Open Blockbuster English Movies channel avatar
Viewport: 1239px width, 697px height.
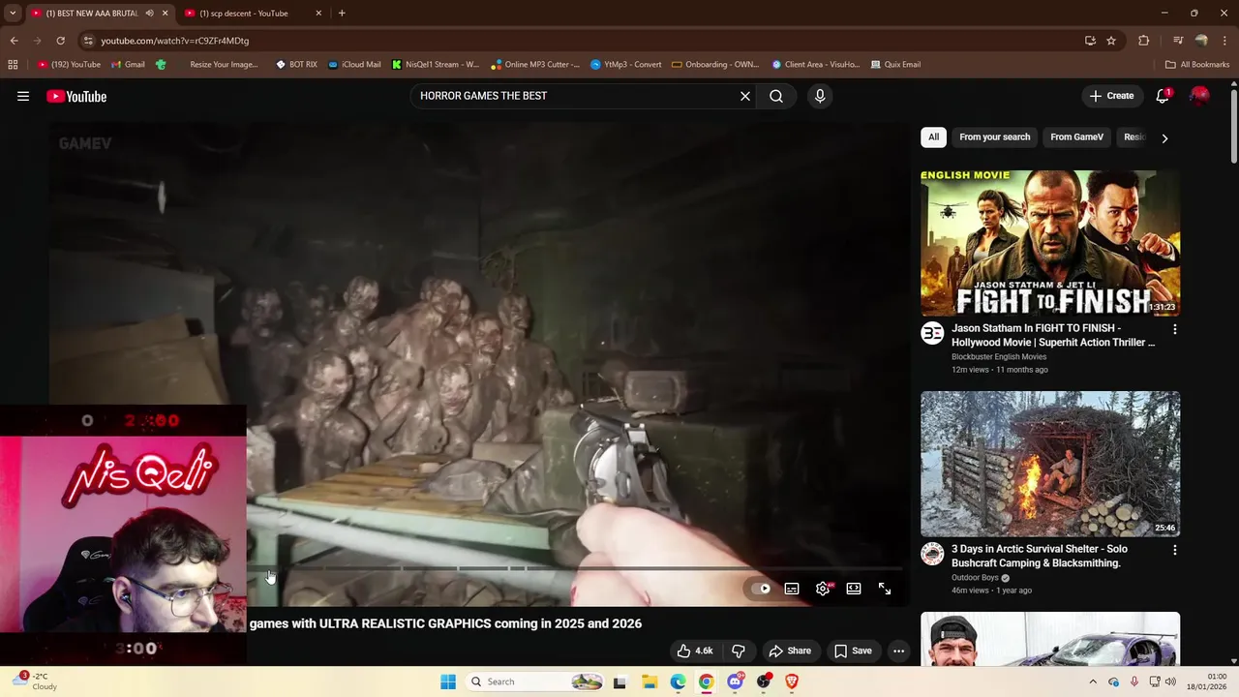[932, 333]
